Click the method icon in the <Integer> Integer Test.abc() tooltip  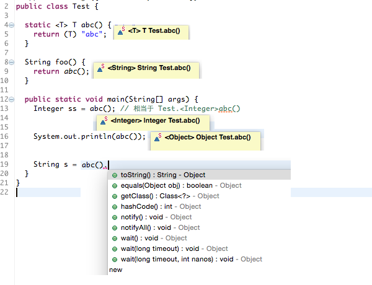point(103,121)
